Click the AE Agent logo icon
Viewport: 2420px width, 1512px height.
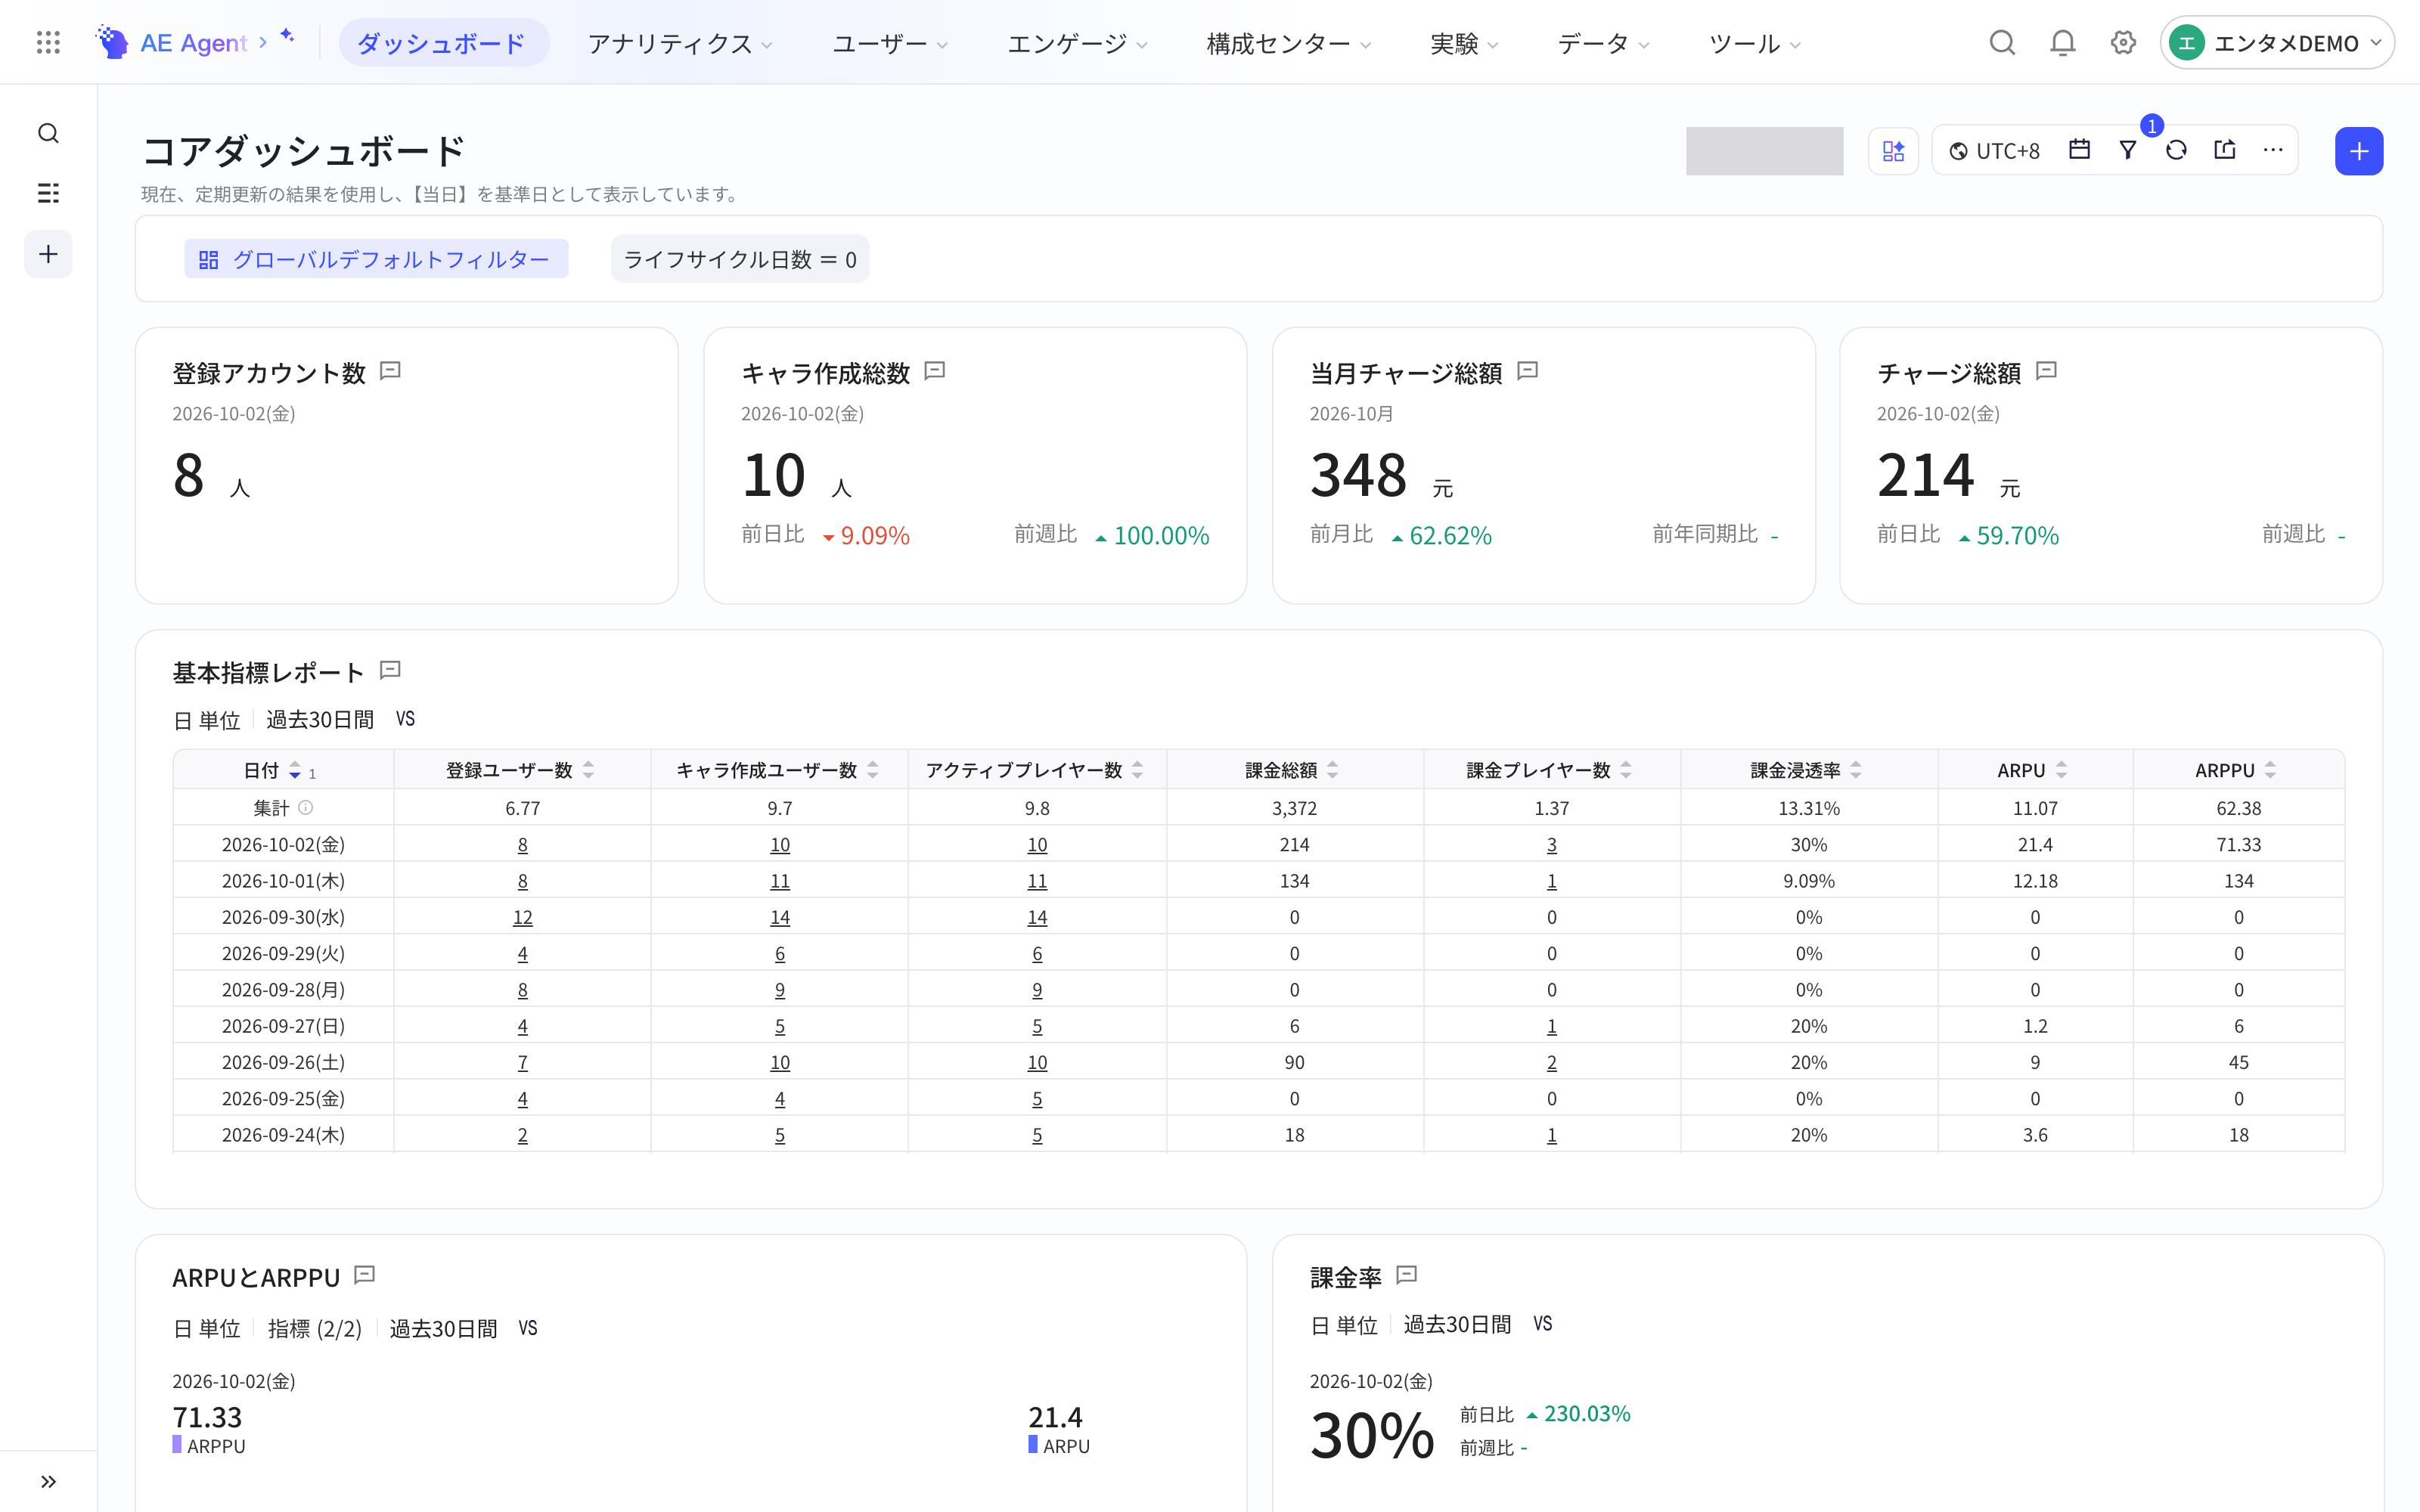point(112,42)
